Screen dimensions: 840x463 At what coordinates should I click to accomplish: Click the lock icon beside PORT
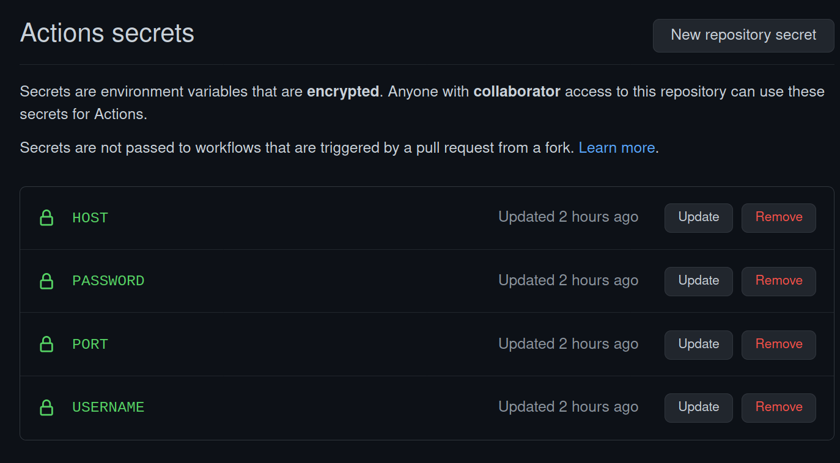tap(46, 345)
